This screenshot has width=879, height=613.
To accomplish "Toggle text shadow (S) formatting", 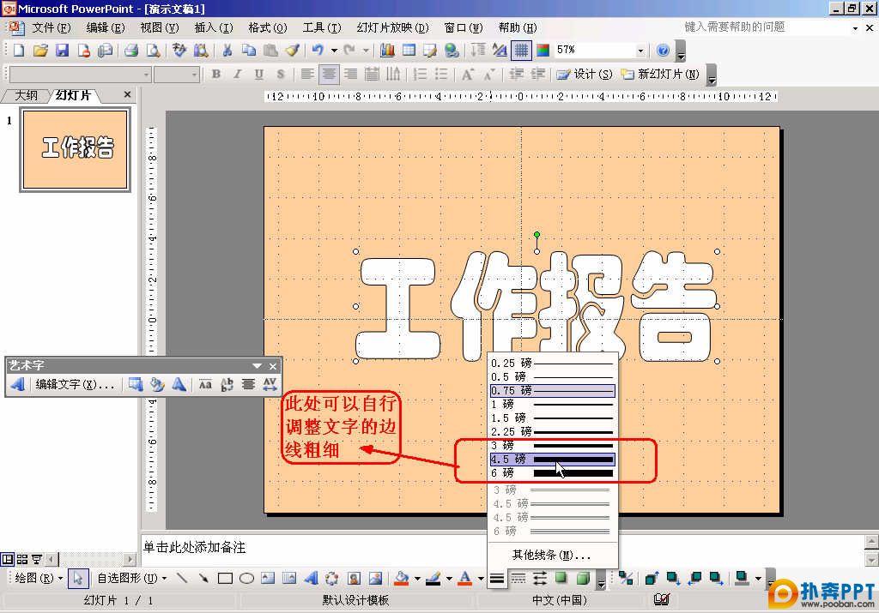I will [281, 74].
